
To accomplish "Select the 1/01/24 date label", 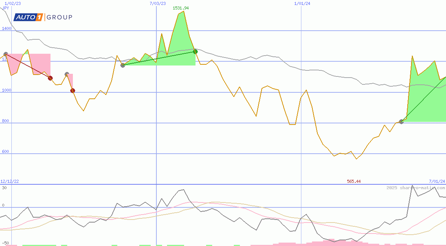I will coord(302,3).
